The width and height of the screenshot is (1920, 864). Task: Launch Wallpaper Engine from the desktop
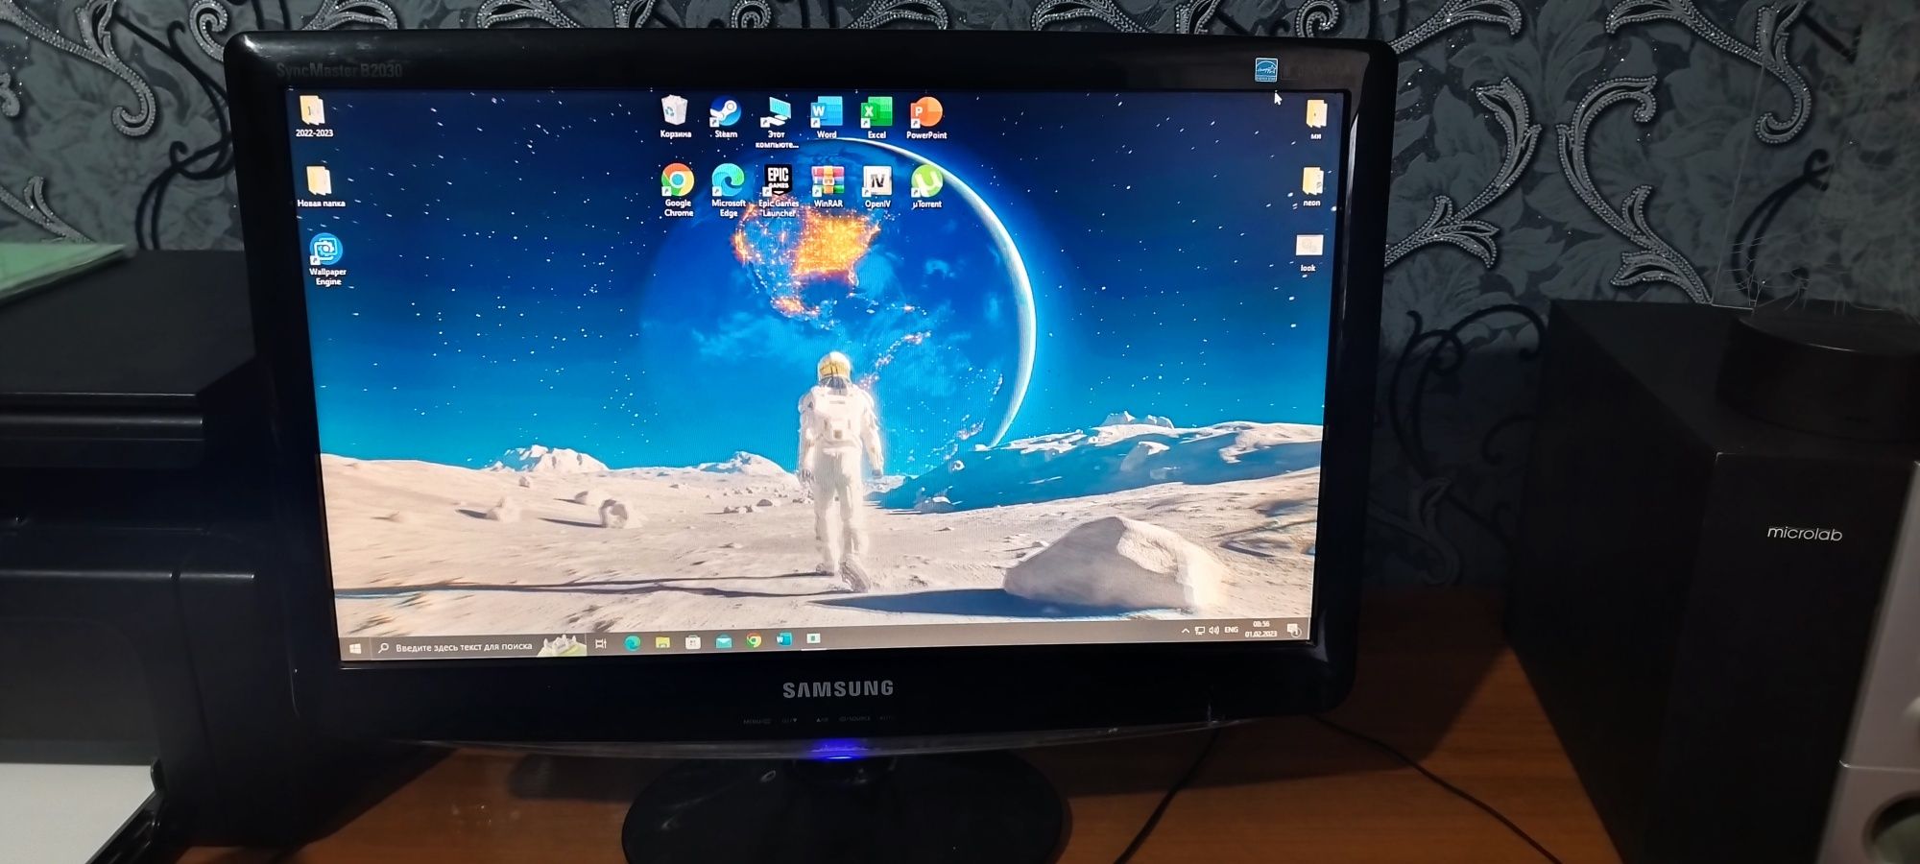tap(327, 259)
